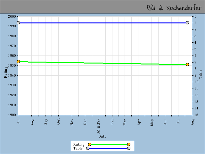Select the 'Date' x-axis title
This screenshot has width=205, height=154.
pyautogui.click(x=102, y=136)
